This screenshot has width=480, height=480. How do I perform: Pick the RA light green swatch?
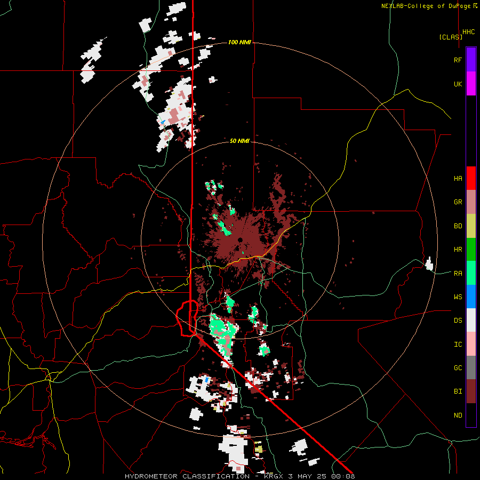[x=471, y=273]
